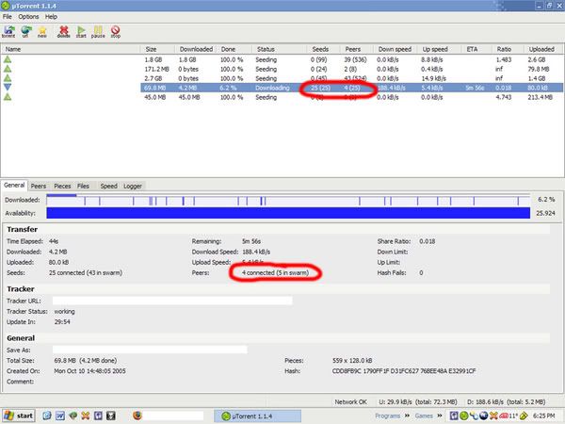Sort by the Done column header
Screen dimensions: 565x424
point(234,49)
